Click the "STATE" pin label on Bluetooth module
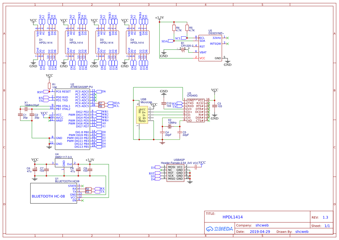The image size is (339, 240). [x=72, y=186]
